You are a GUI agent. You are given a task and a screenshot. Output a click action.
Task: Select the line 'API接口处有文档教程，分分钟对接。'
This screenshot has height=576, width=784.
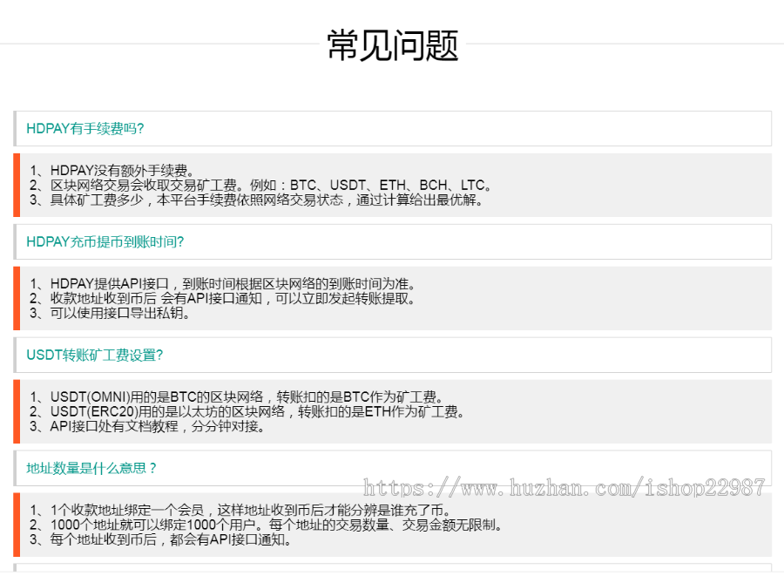[x=147, y=426]
